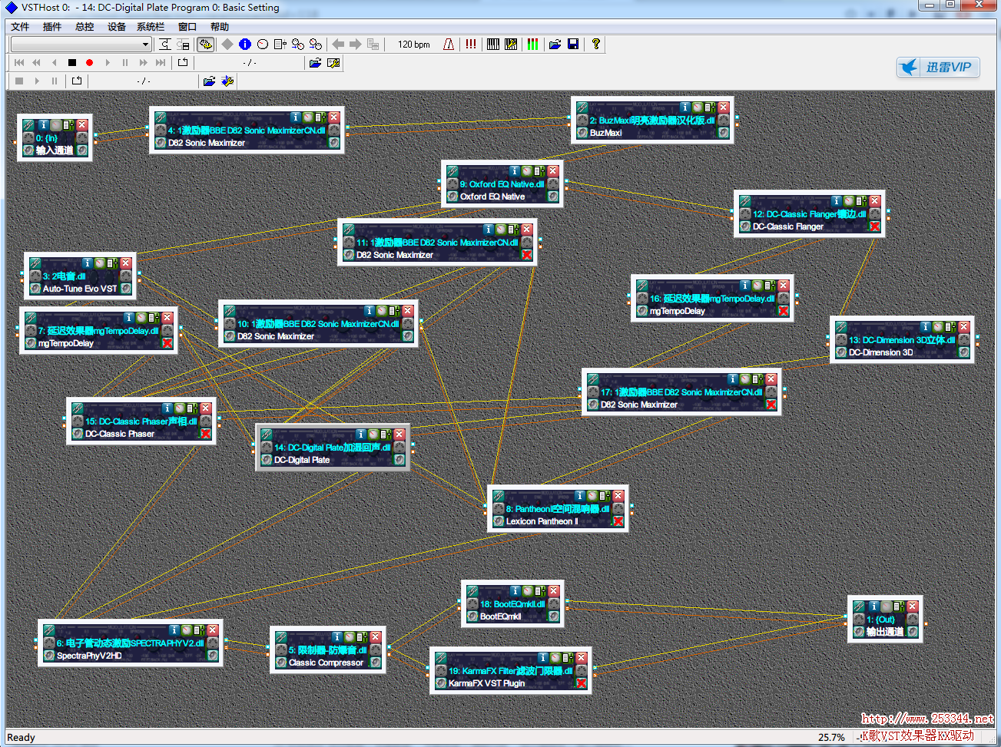Click the 25.7% CPU load in status bar
1001x747 pixels.
pyautogui.click(x=831, y=737)
